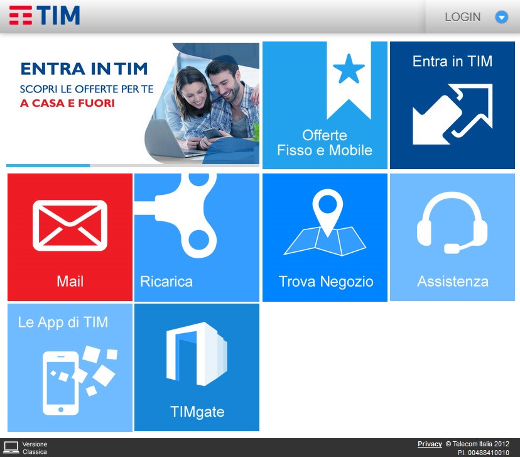Click the Telecom Italia 2012 copyright text

click(477, 444)
